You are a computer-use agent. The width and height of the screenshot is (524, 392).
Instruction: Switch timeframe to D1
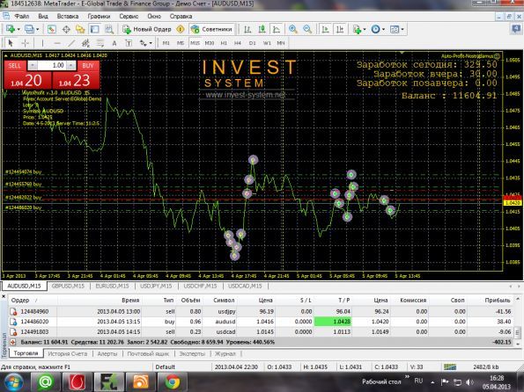[x=252, y=43]
